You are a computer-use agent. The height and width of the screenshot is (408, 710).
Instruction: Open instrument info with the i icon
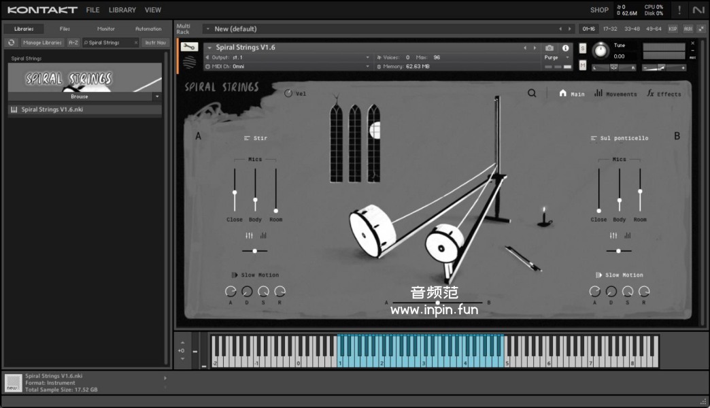click(566, 48)
